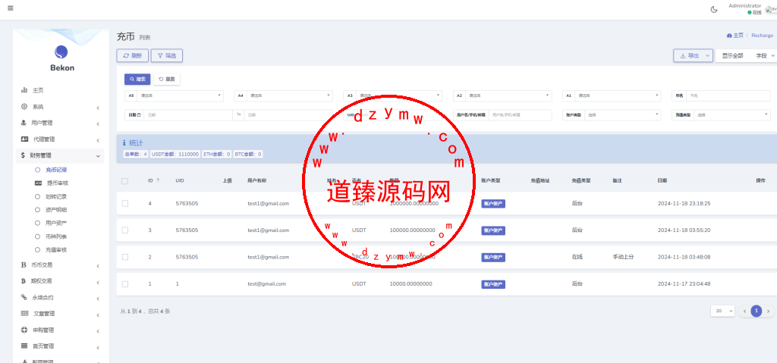The width and height of the screenshot is (777, 363).
Task: Click the Bekon logo
Action: (61, 52)
